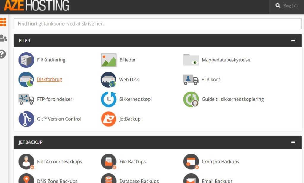Open the Mappedatabeskyttelse folder icon
Viewport: 304px width, 183px height.
pyautogui.click(x=191, y=60)
